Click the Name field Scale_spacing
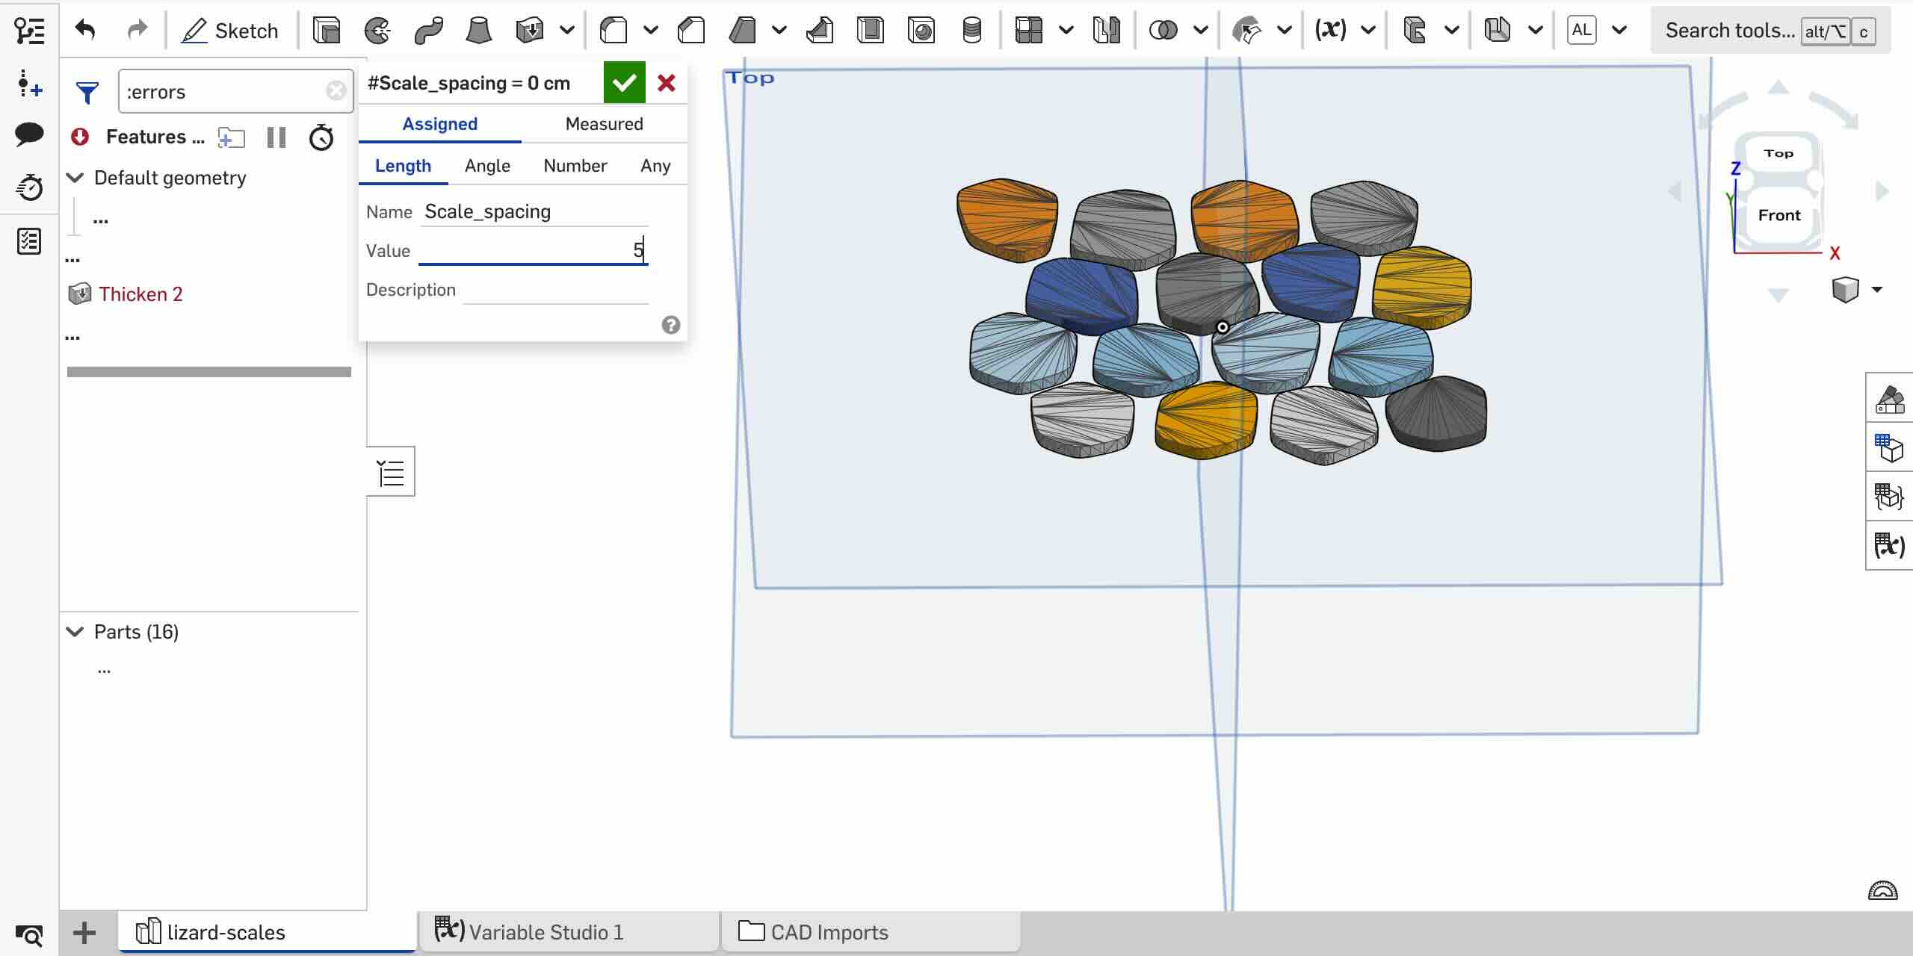This screenshot has width=1913, height=956. pos(534,211)
